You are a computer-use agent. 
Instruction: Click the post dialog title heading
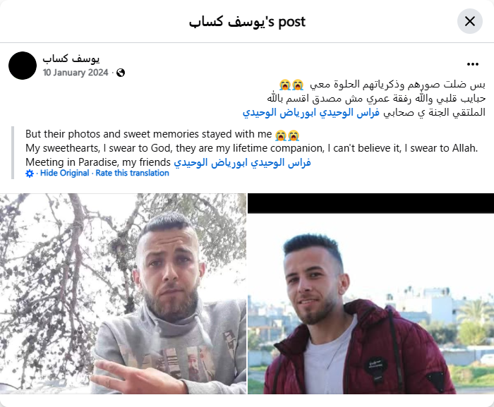247,22
